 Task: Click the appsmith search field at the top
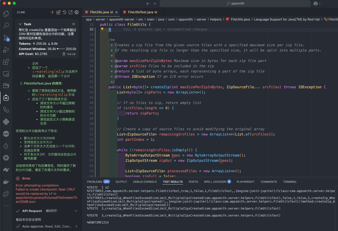coord(235,3)
